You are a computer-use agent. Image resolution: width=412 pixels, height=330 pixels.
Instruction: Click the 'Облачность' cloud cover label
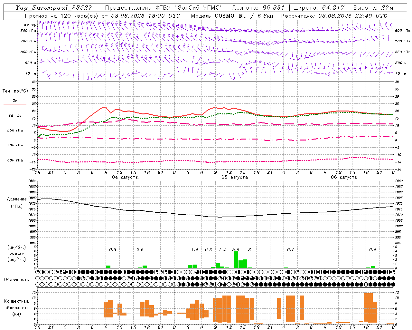click(16, 279)
